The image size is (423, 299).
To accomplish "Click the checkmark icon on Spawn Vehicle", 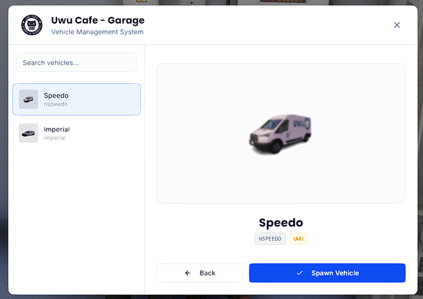I will pyautogui.click(x=299, y=273).
